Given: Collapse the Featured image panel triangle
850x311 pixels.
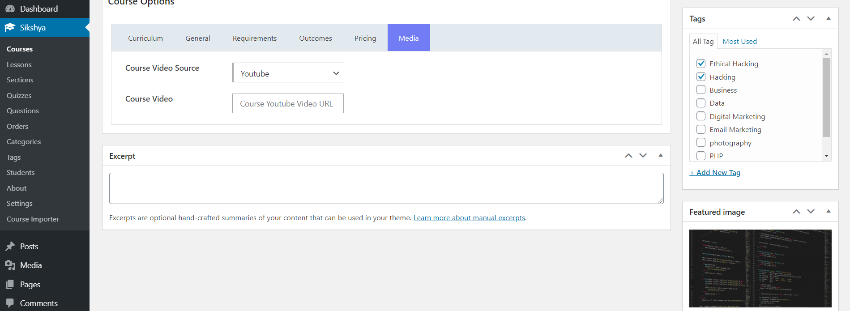Looking at the screenshot, I should 829,212.
